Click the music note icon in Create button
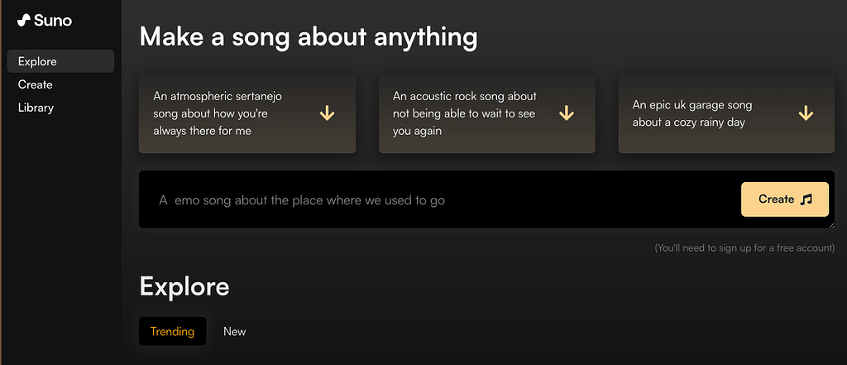Viewport: 847px width, 365px height. [x=807, y=199]
